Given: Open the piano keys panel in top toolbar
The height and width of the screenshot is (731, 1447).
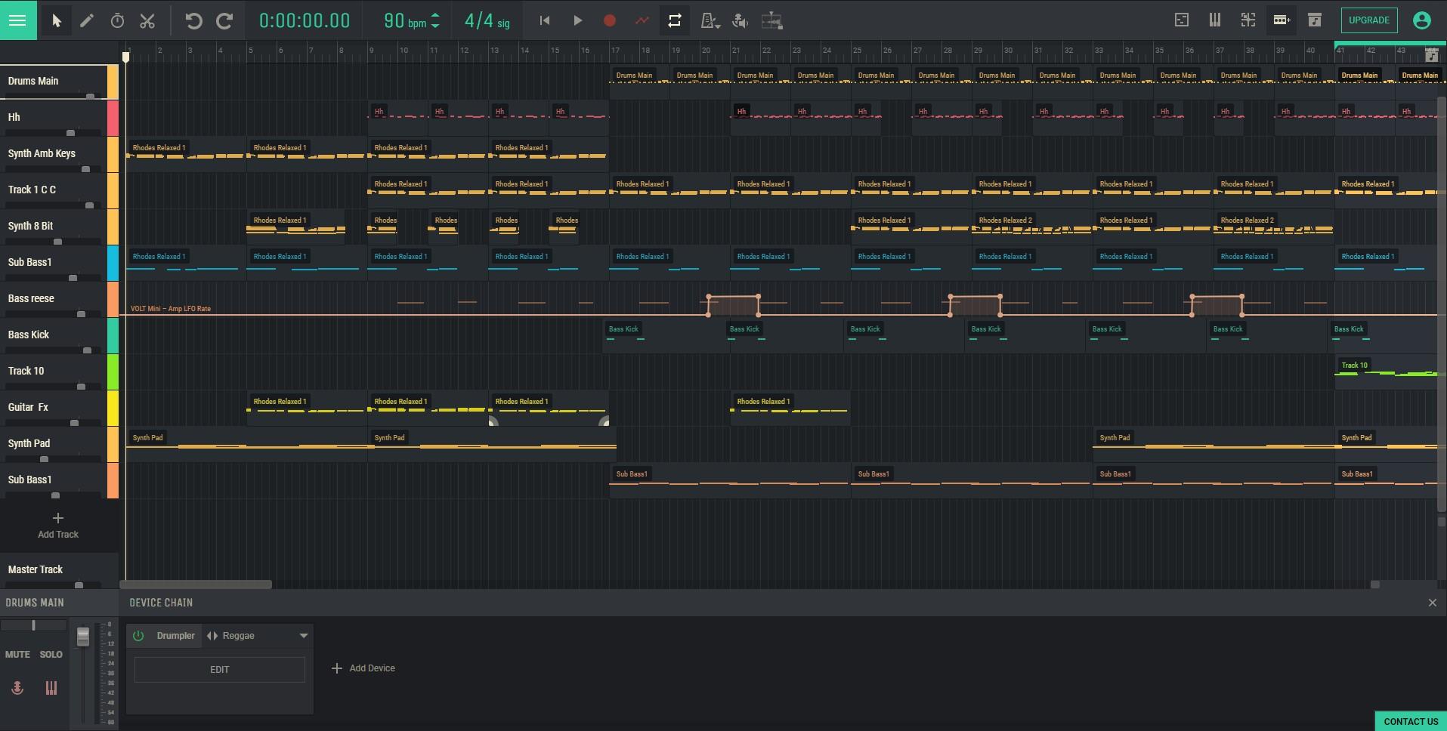Looking at the screenshot, I should coord(1215,20).
